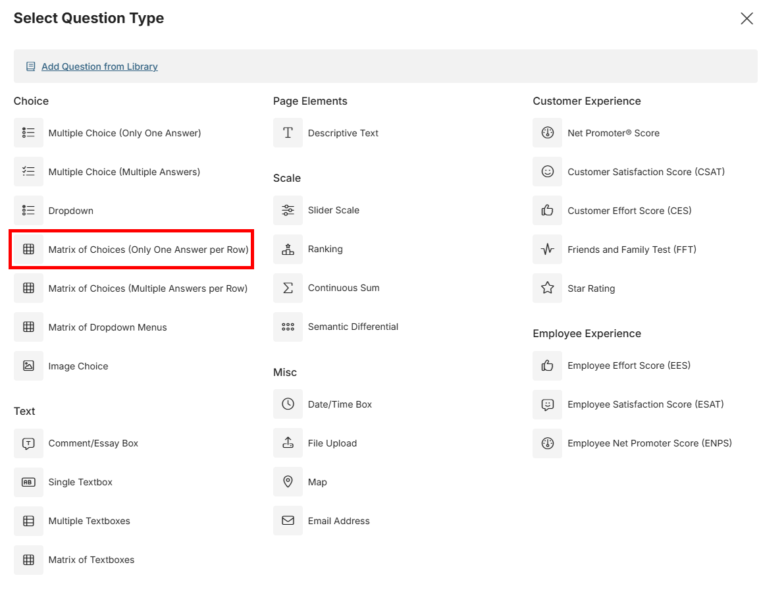Image resolution: width=761 pixels, height=590 pixels.
Task: Select 'Employee Satisfaction Score (ESAT)' label
Action: pos(646,404)
